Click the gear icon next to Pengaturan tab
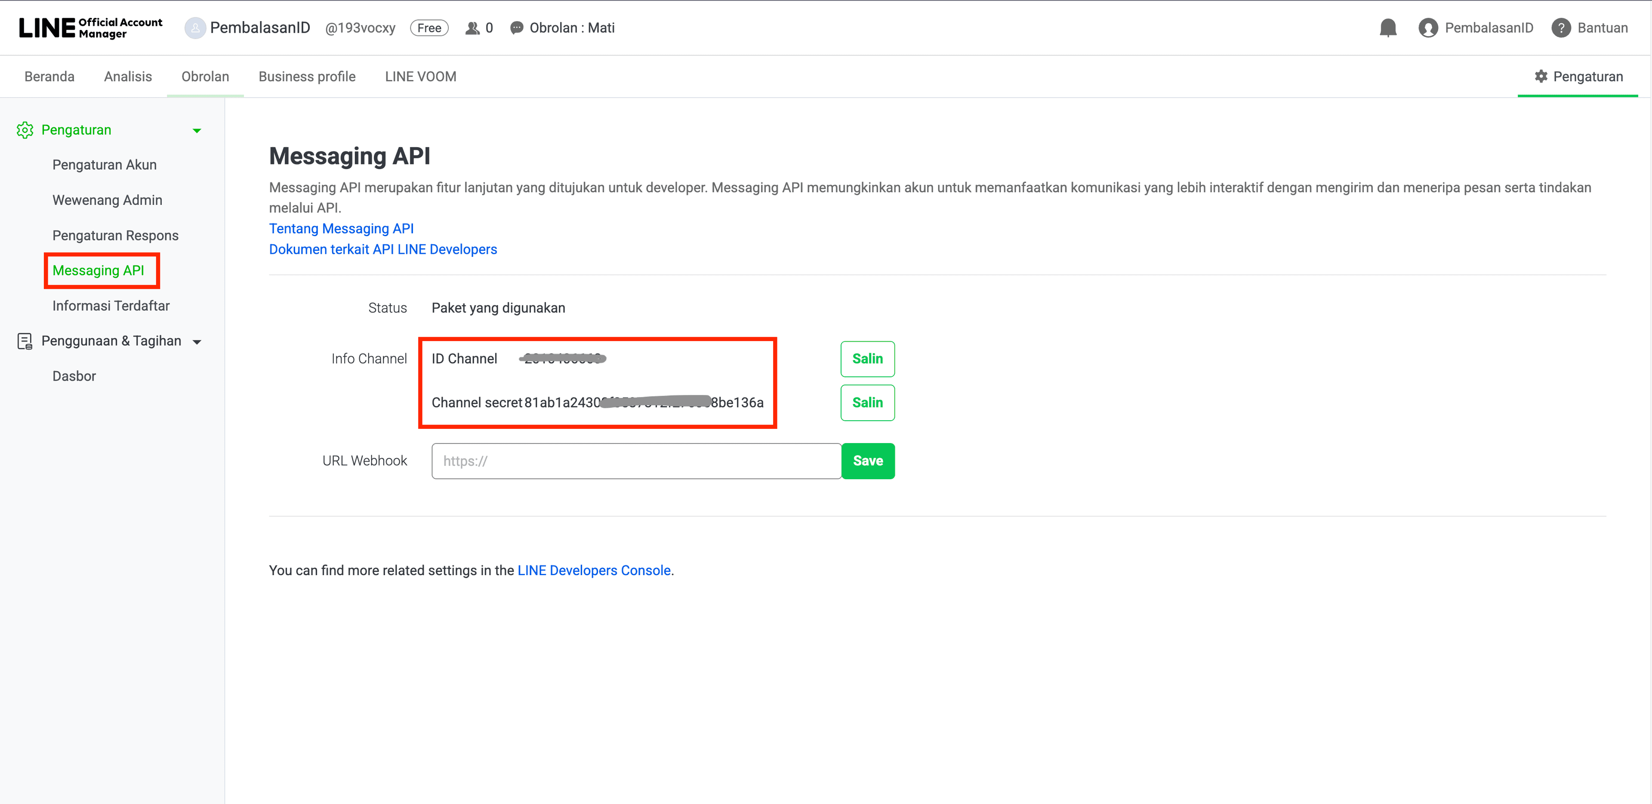 coord(1541,76)
